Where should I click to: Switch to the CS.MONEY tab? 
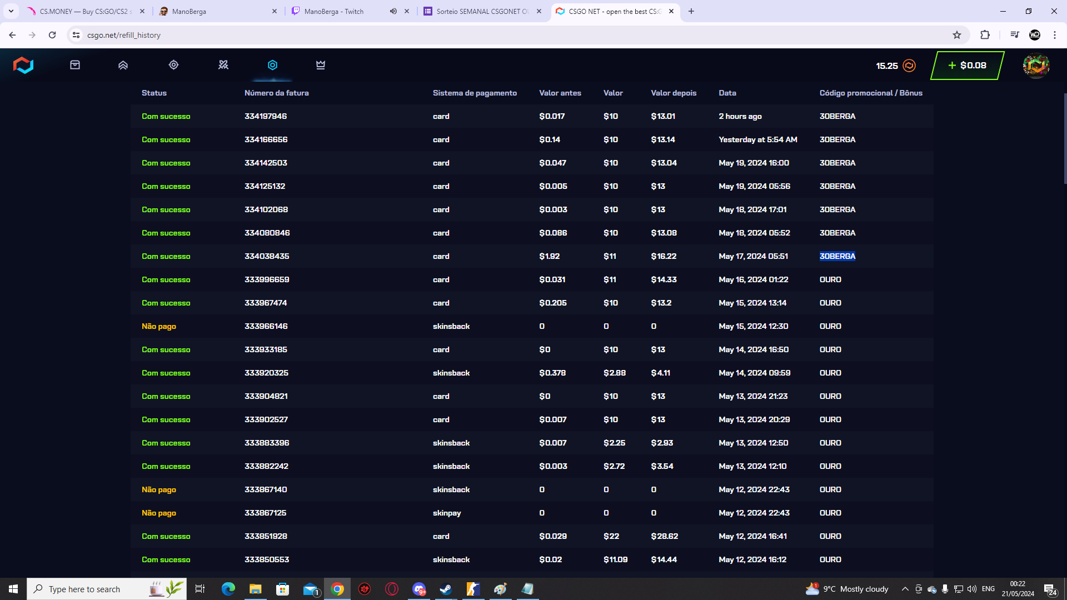tap(83, 11)
